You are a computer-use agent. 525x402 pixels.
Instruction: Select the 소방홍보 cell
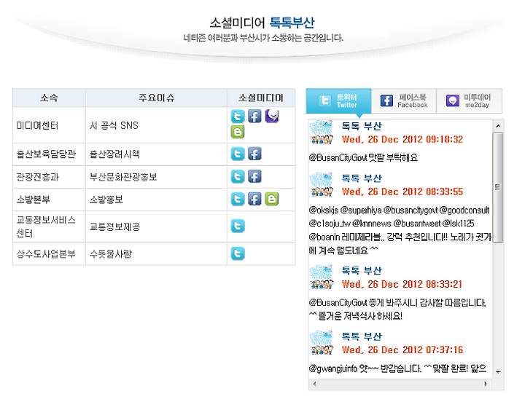click(156, 200)
